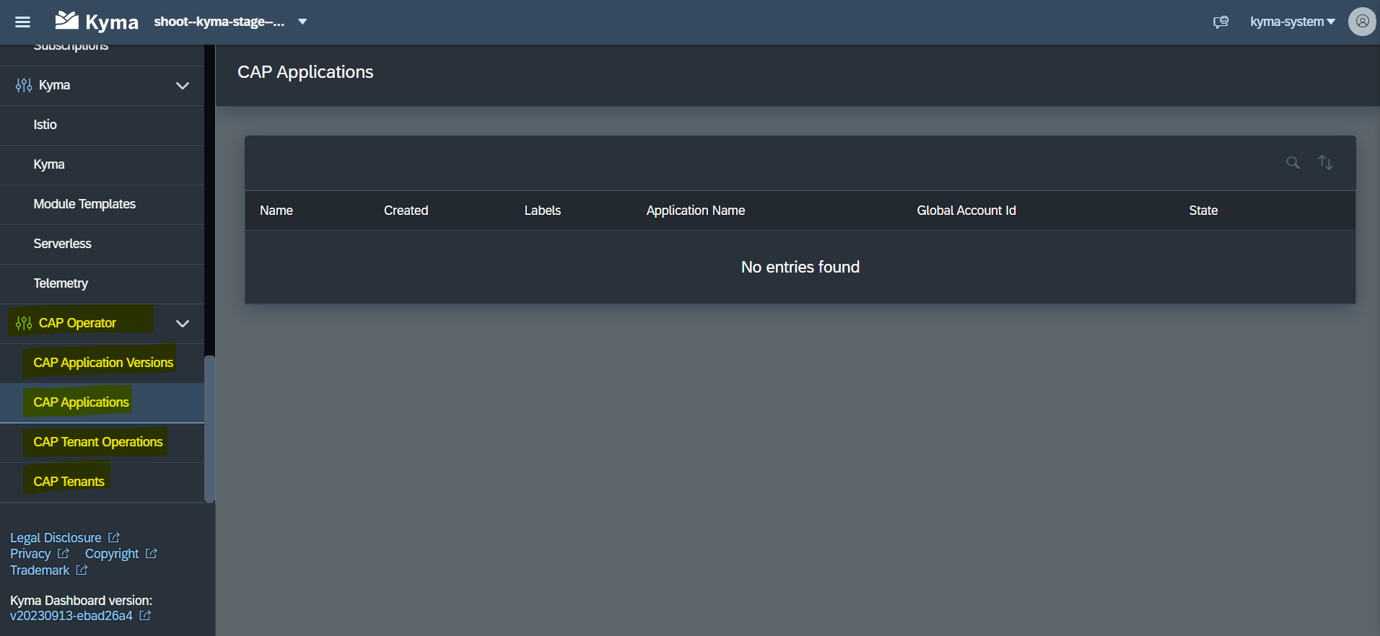Open the cluster selector dropdown arrow
The width and height of the screenshot is (1380, 636).
click(x=302, y=22)
